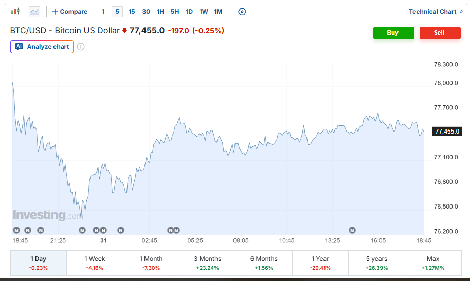Open Technical Chart link
Viewport: 470px width, 281px height.
click(x=436, y=12)
